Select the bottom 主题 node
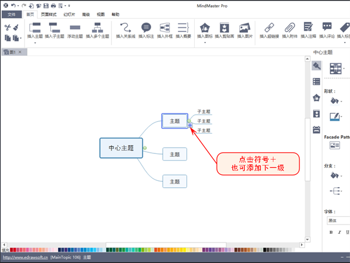The width and height of the screenshot is (350, 263). [174, 181]
